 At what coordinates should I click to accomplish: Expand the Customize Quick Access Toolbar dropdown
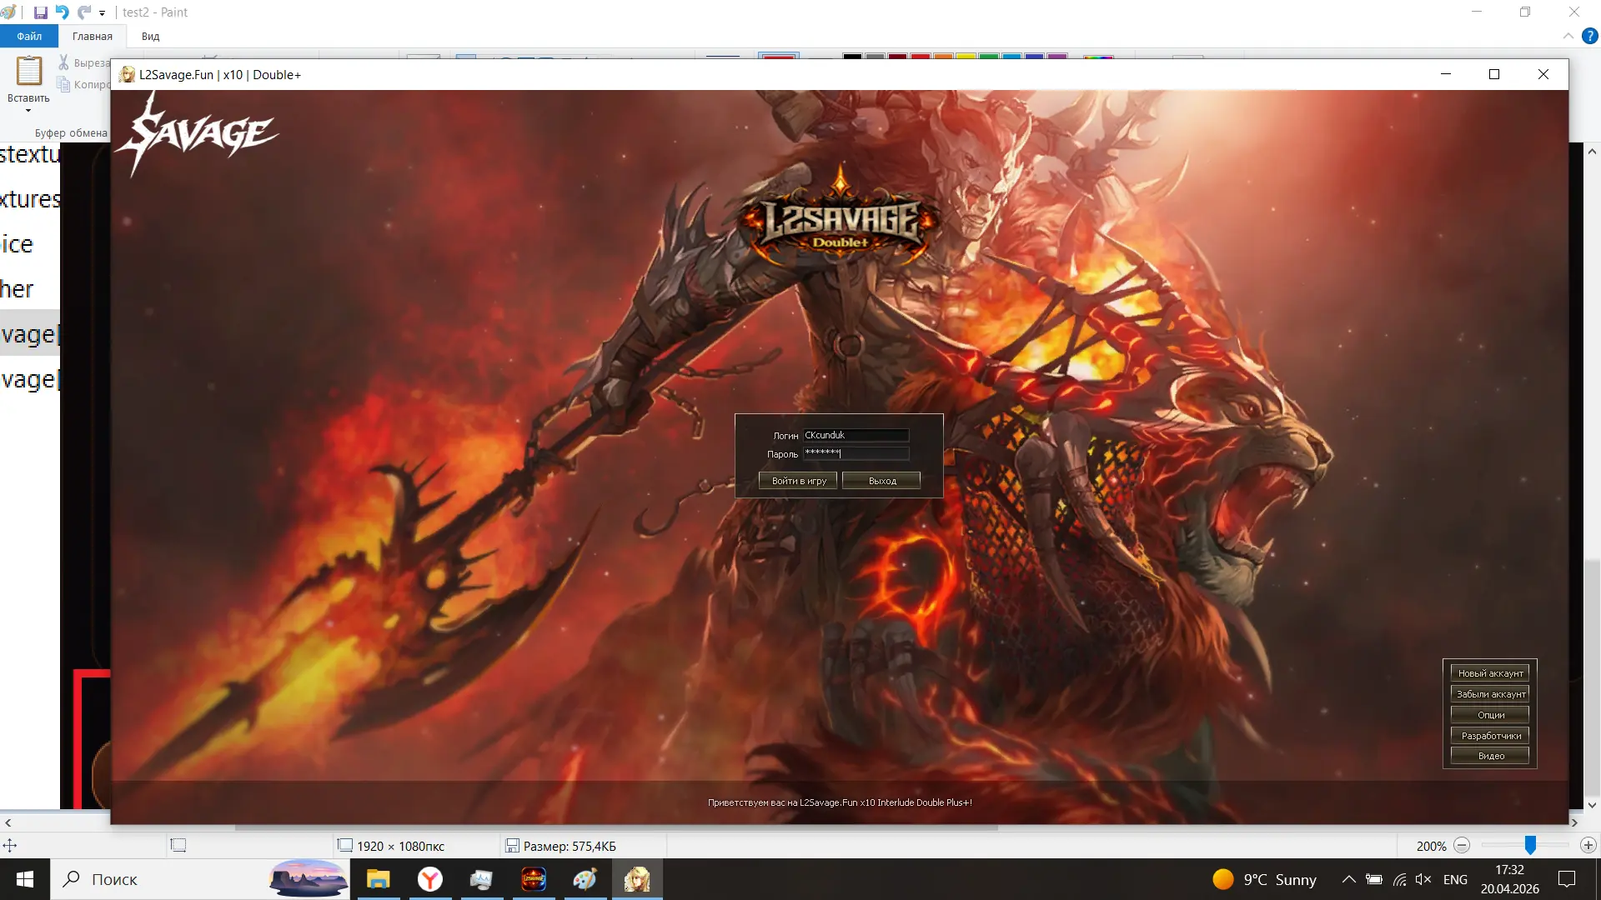click(x=103, y=13)
